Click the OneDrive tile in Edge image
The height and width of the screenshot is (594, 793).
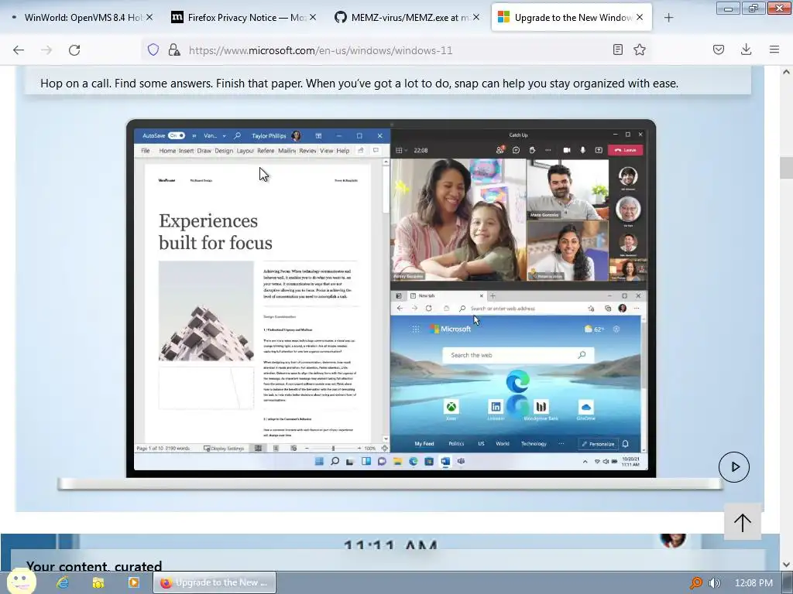pyautogui.click(x=585, y=408)
